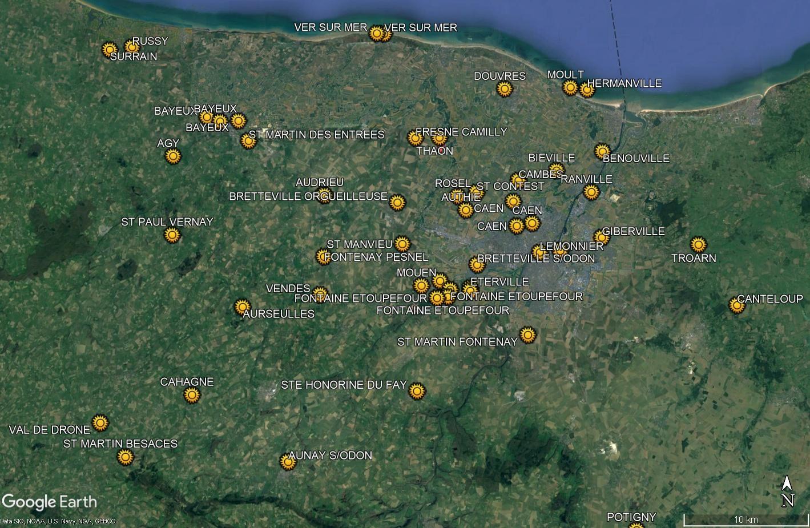This screenshot has width=810, height=528.
Task: Open the AGY placemark icon
Action: pos(173,156)
